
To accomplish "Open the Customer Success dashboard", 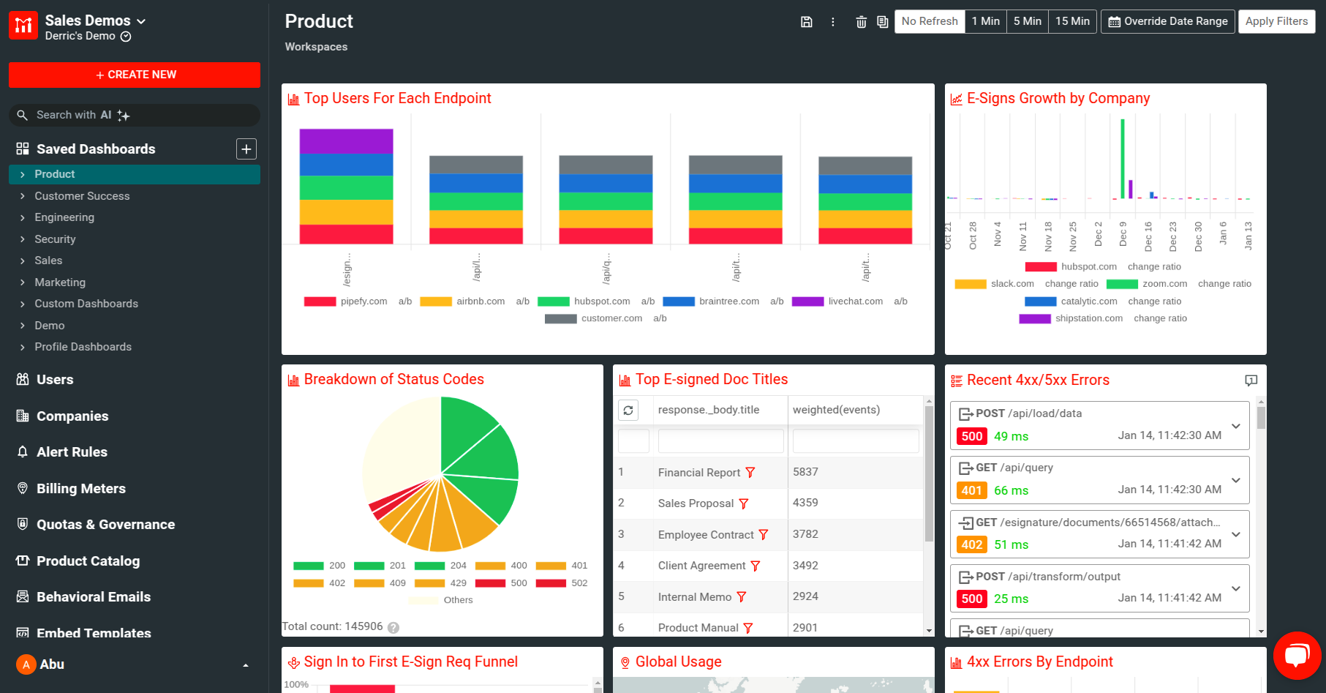I will coord(83,196).
